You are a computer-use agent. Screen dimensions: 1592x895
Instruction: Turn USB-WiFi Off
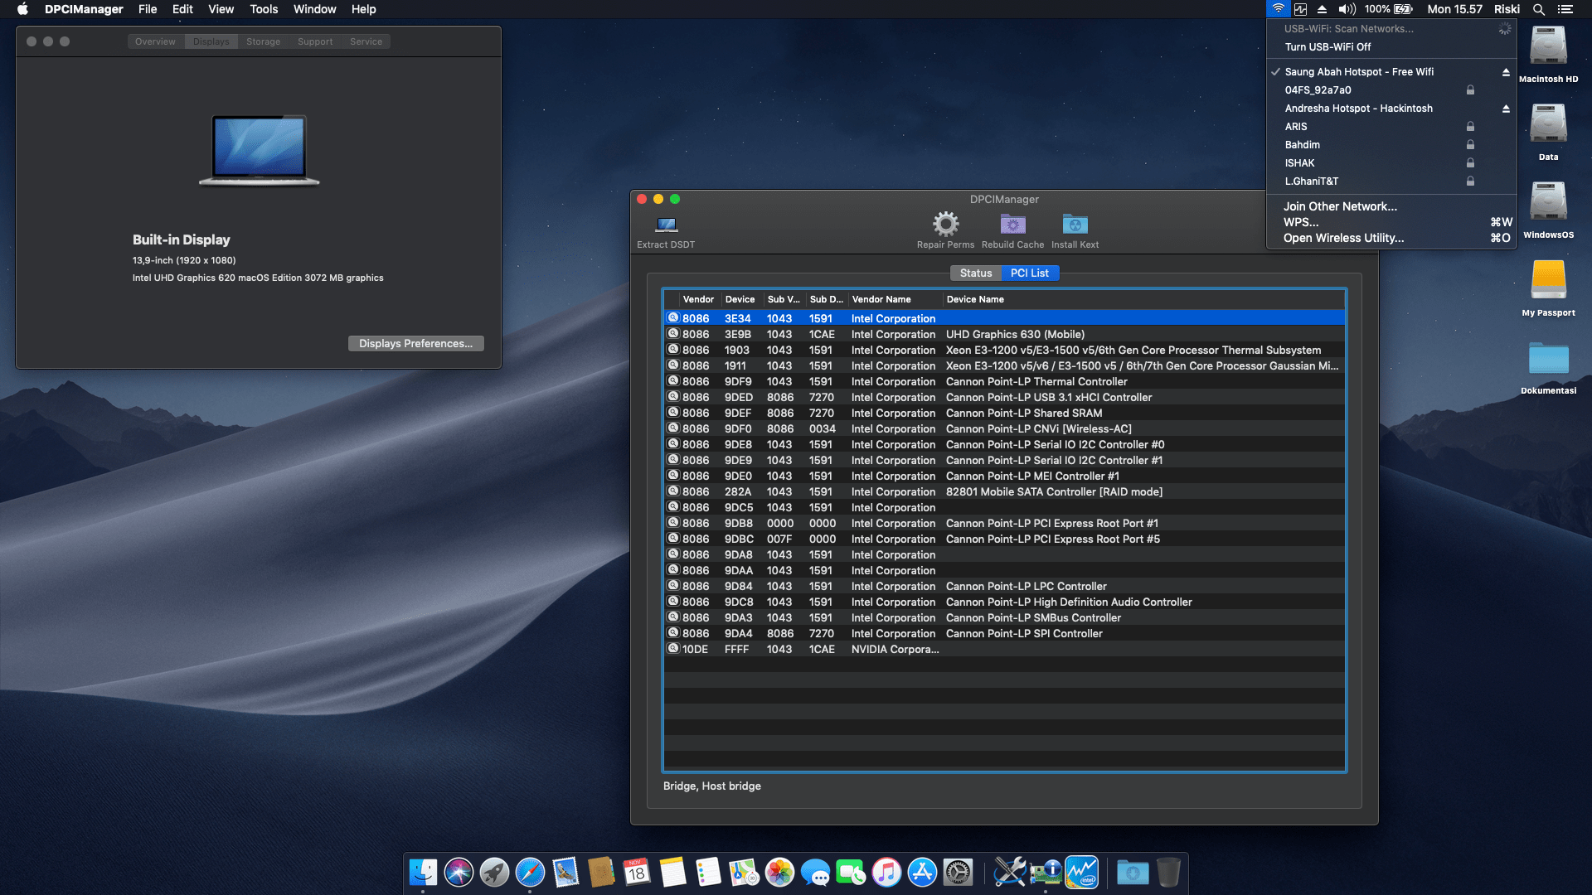1327,47
